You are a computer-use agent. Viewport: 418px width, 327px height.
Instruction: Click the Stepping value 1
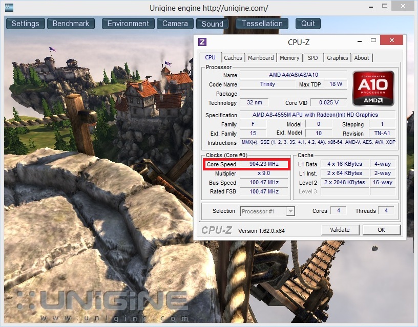point(382,124)
